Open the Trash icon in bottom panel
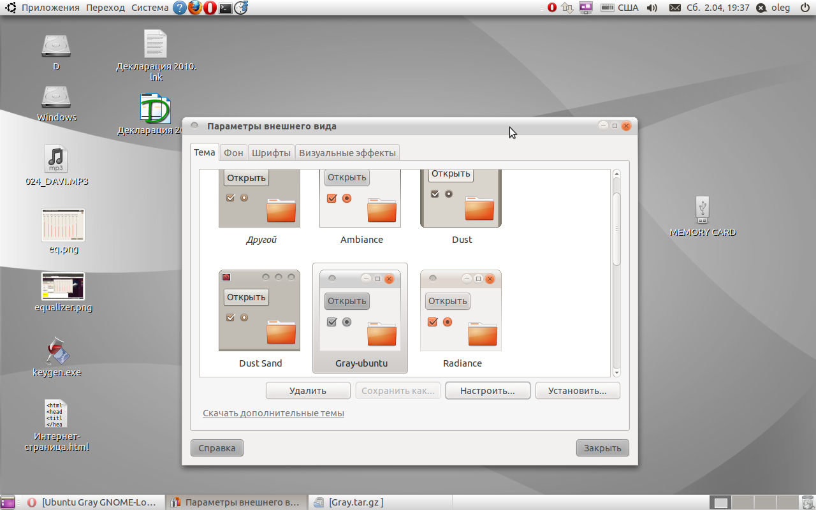 pyautogui.click(x=808, y=502)
